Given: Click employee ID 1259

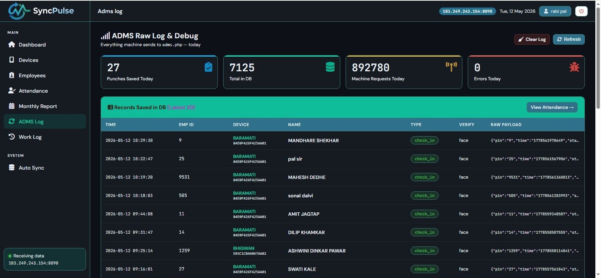Looking at the screenshot, I should pyautogui.click(x=184, y=251).
